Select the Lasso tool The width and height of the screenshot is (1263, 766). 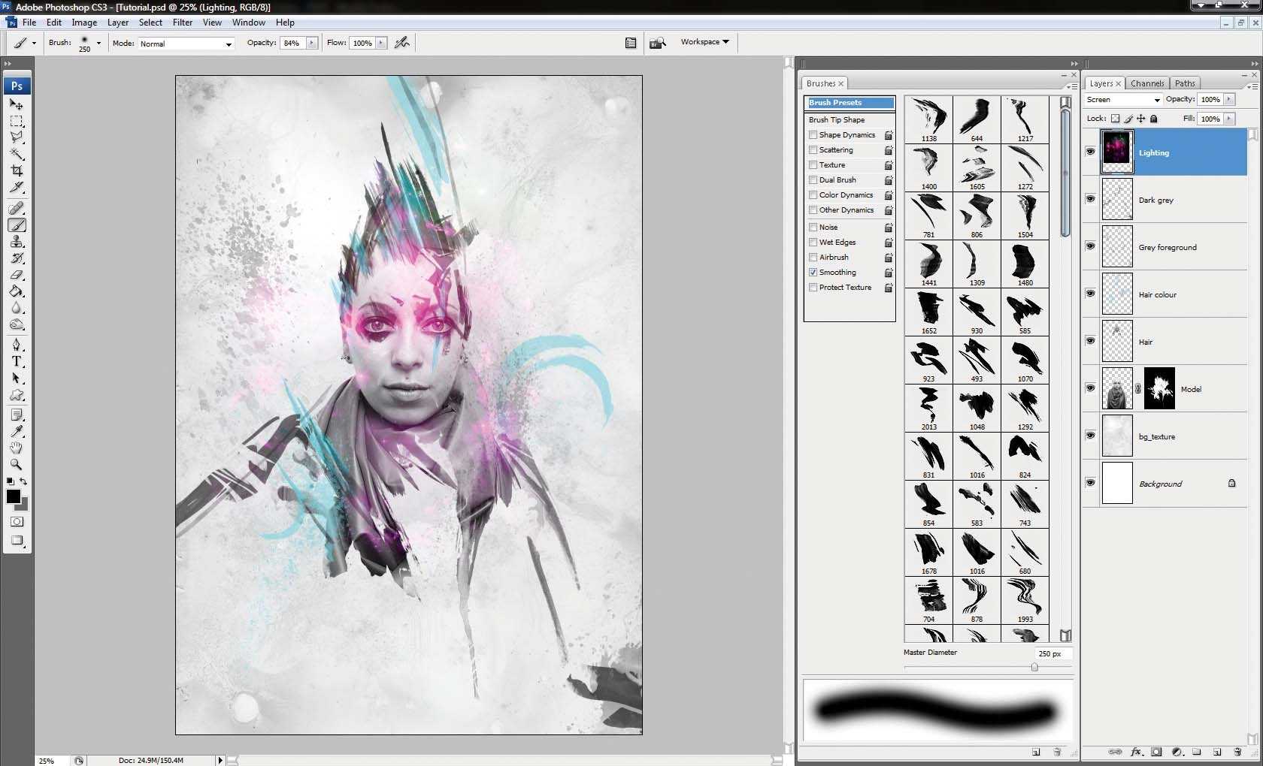[17, 137]
